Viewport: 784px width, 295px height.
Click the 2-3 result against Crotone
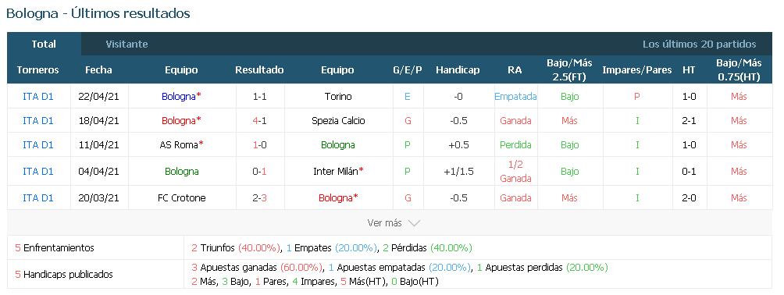click(x=259, y=197)
